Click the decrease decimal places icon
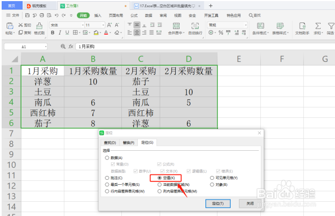 click(x=244, y=33)
